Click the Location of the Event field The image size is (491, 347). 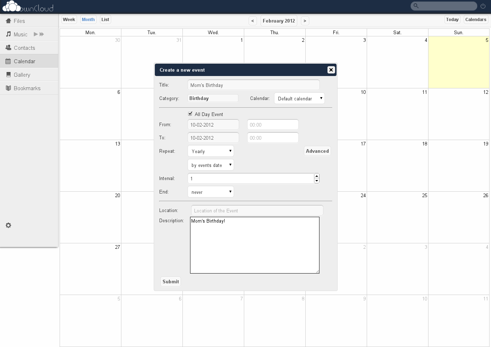coord(257,211)
